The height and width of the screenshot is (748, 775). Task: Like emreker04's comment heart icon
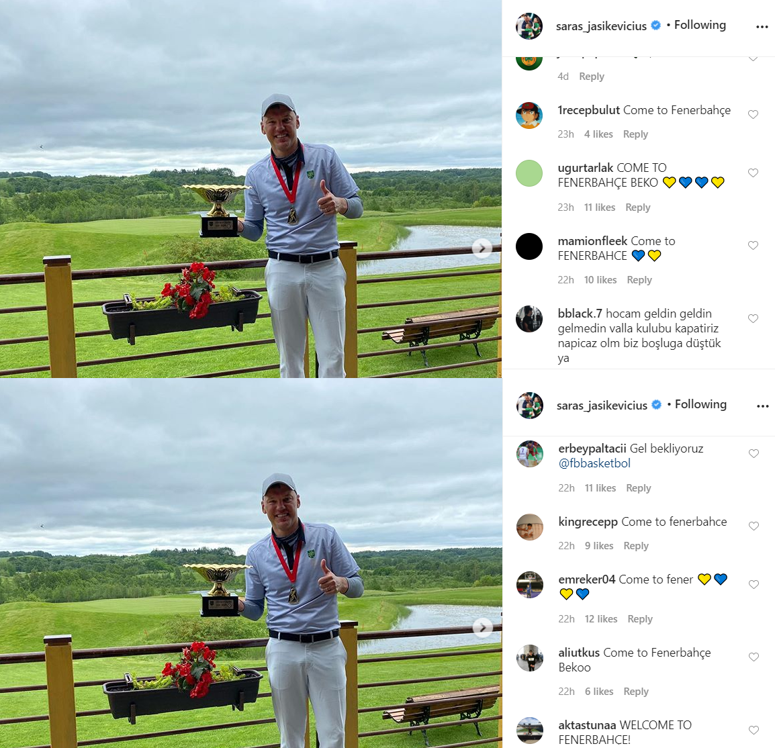click(754, 584)
